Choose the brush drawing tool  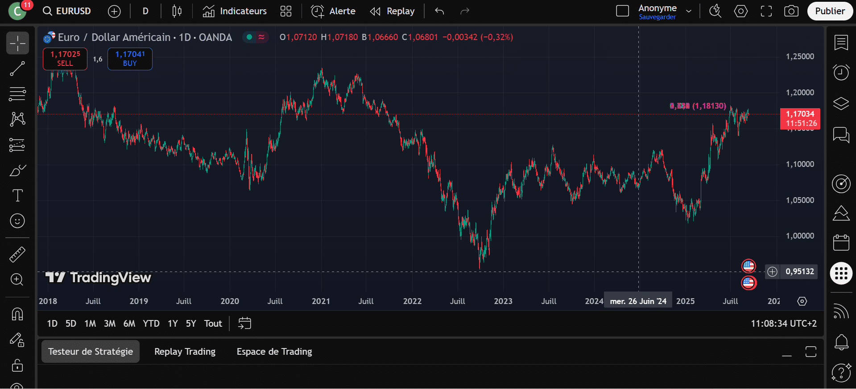coord(17,170)
